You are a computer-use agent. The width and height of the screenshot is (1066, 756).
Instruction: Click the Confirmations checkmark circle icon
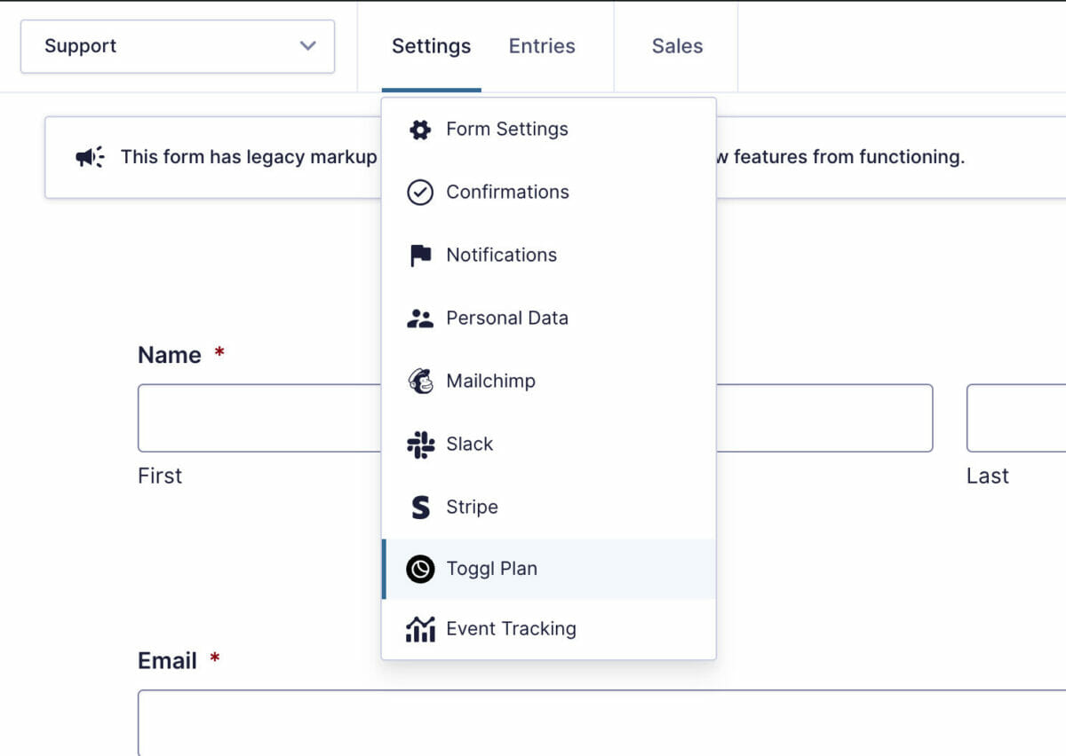click(419, 193)
